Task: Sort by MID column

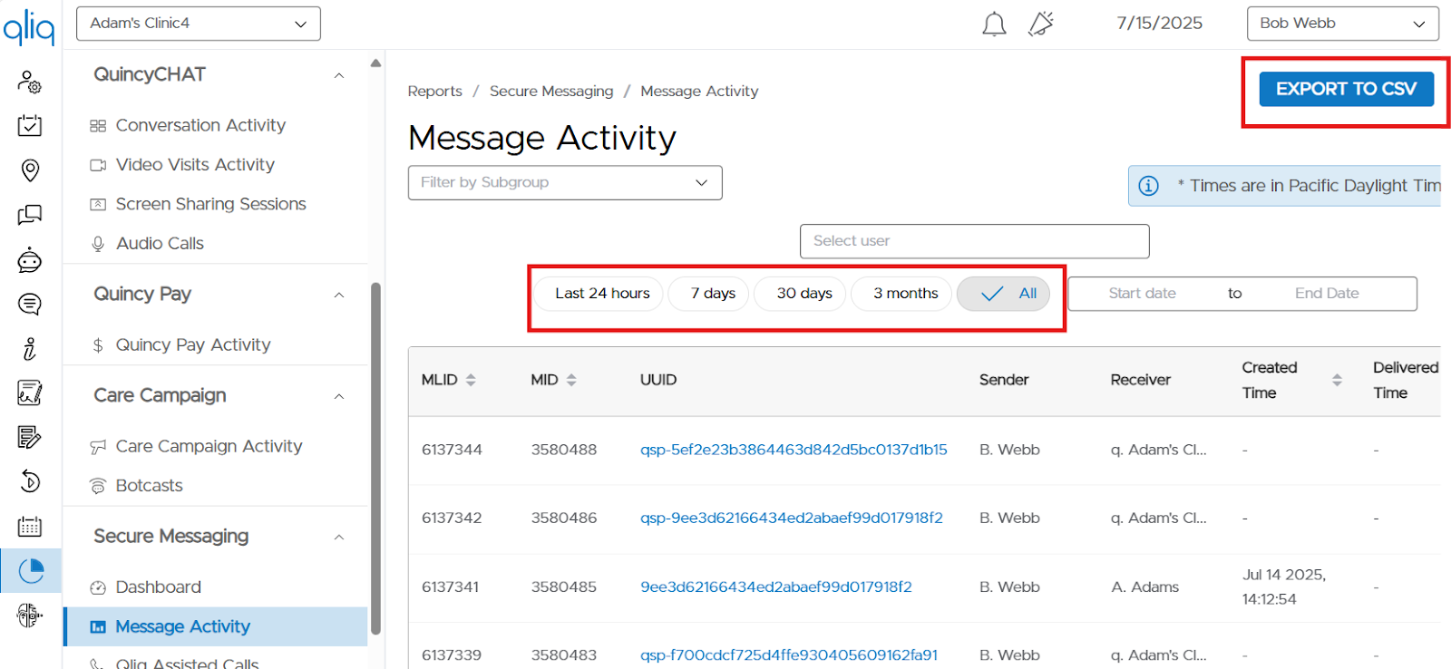Action: coord(571,380)
